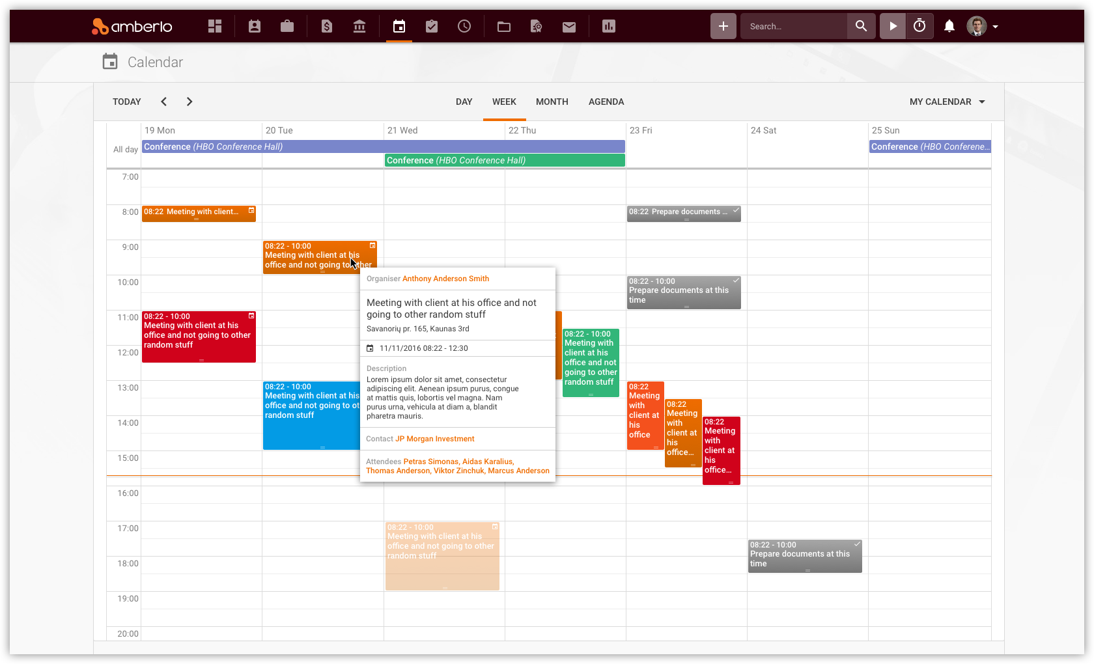1094x664 pixels.
Task: Open the stopwatch timer icon
Action: 919,26
